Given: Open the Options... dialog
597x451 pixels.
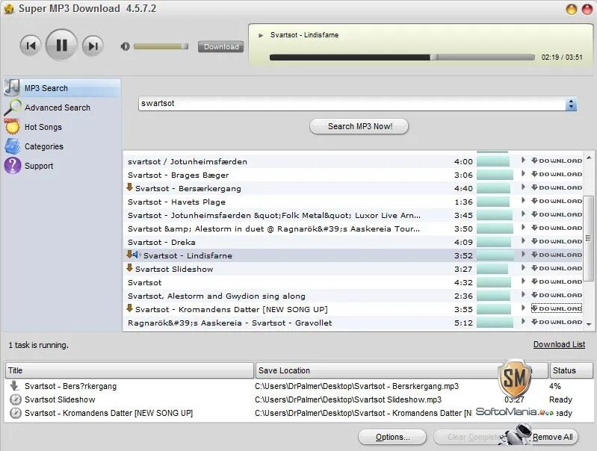Looking at the screenshot, I should [392, 437].
